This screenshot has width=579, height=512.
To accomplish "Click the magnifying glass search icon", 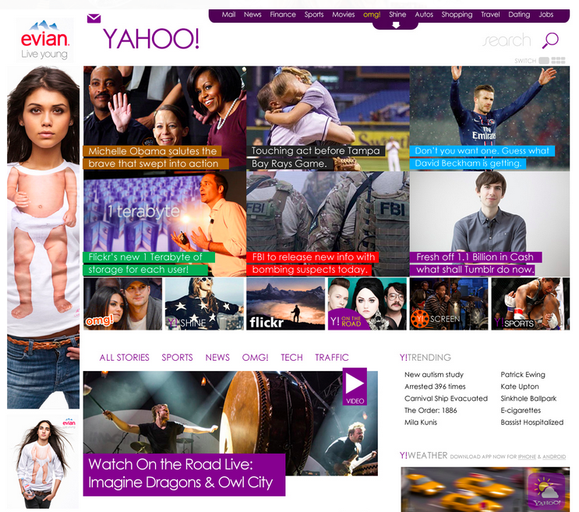I will click(550, 41).
